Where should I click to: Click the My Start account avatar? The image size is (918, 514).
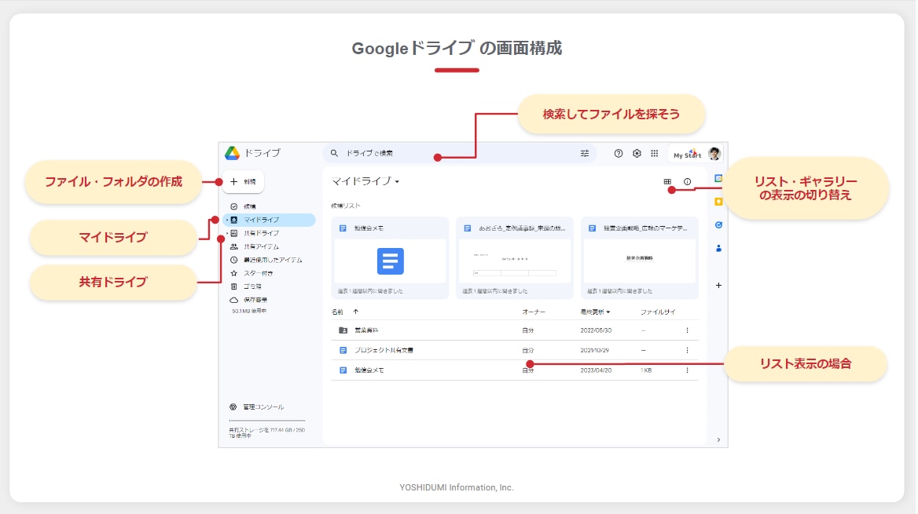714,154
